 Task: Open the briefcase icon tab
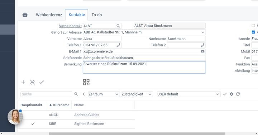tap(25, 15)
